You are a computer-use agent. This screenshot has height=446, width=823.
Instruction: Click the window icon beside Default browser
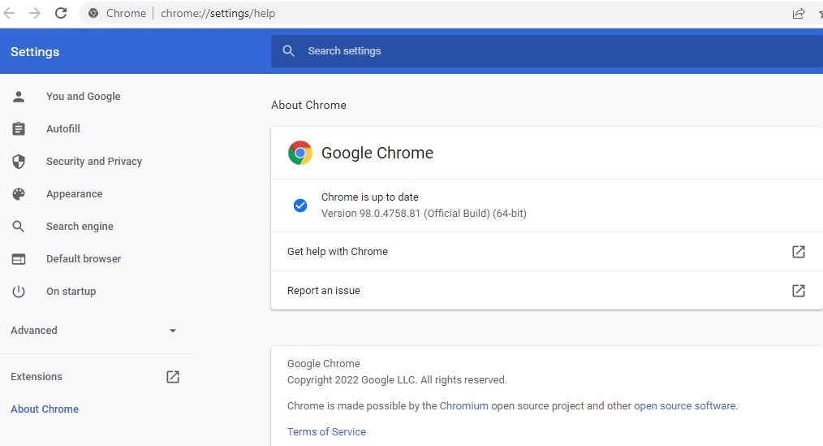(19, 259)
